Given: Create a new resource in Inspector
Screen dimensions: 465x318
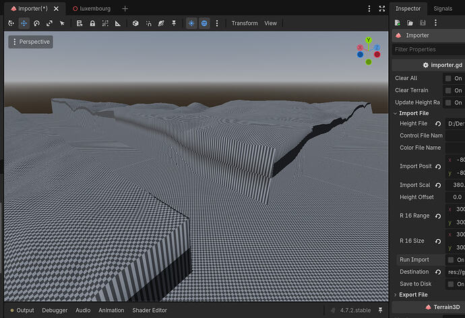Looking at the screenshot, I should pyautogui.click(x=398, y=22).
